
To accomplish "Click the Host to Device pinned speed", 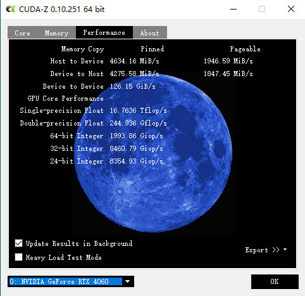I will (x=134, y=61).
